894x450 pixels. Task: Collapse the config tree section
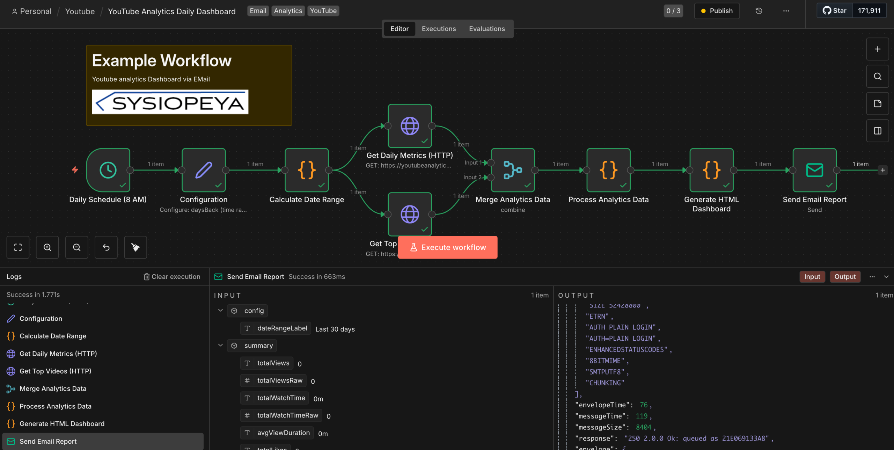pyautogui.click(x=220, y=311)
